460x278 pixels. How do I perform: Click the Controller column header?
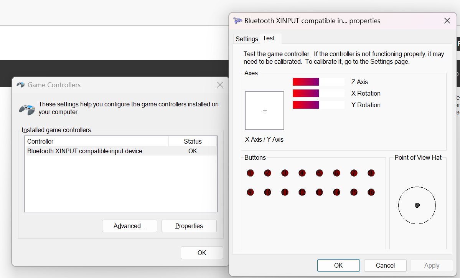coord(97,141)
